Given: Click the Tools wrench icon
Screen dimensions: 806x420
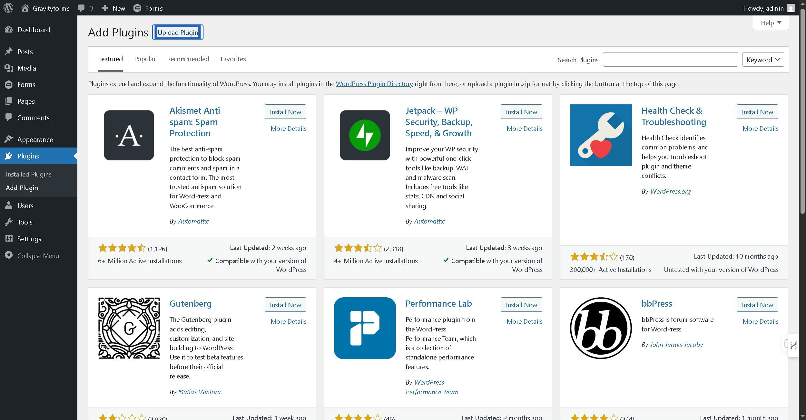Looking at the screenshot, I should coord(9,222).
